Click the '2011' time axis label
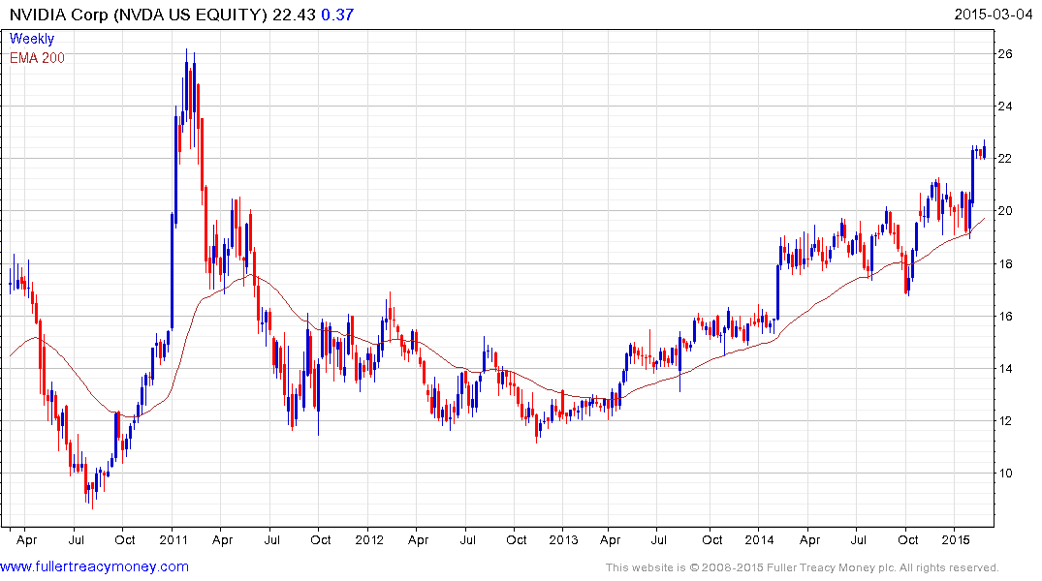Screen dimensions: 1042x581 (174, 539)
